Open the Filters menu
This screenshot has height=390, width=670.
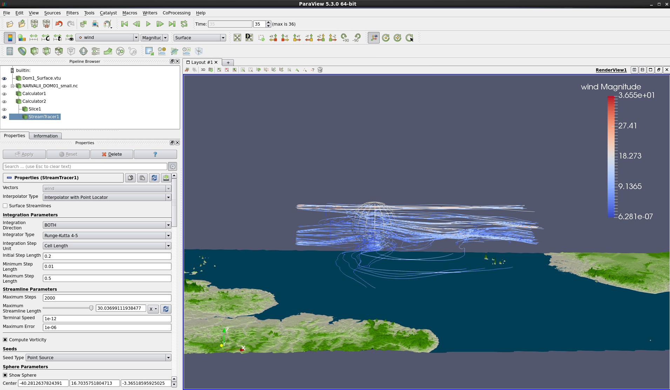point(72,13)
